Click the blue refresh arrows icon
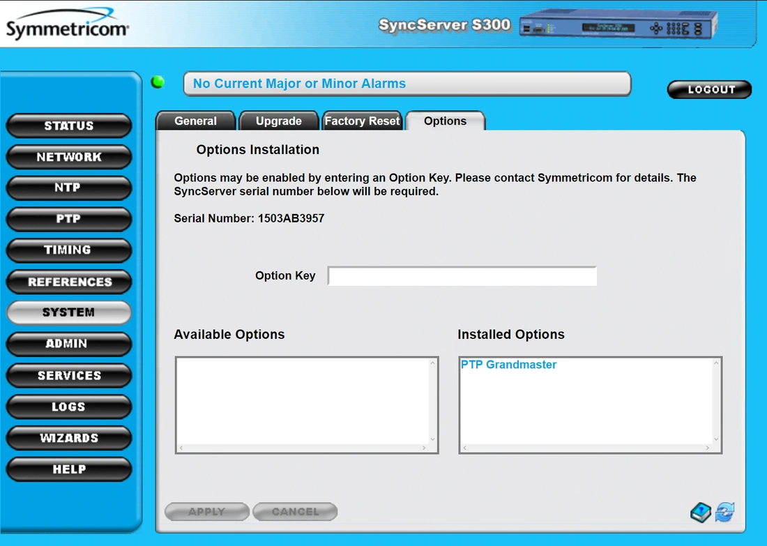 click(725, 513)
